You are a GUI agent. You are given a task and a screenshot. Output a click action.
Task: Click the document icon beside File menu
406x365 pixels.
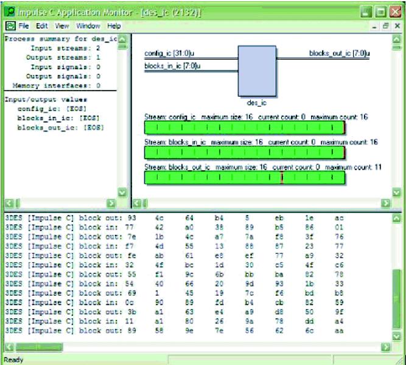click(10, 26)
